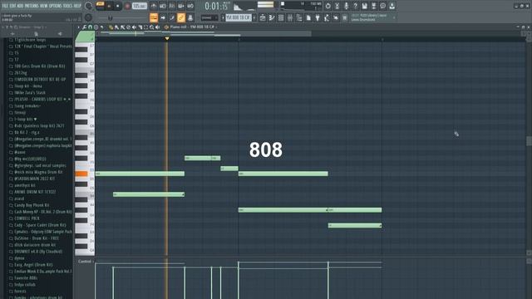Open the EDIT menu
Screen dimensions: 532x299
13,6
